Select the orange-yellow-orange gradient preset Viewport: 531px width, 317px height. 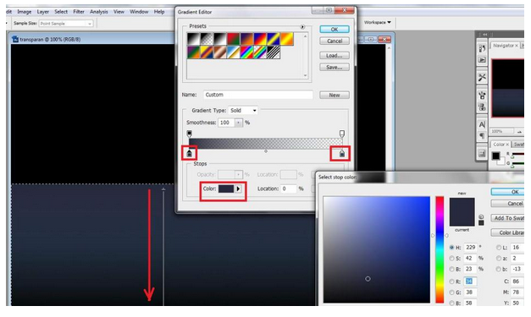(x=287, y=39)
